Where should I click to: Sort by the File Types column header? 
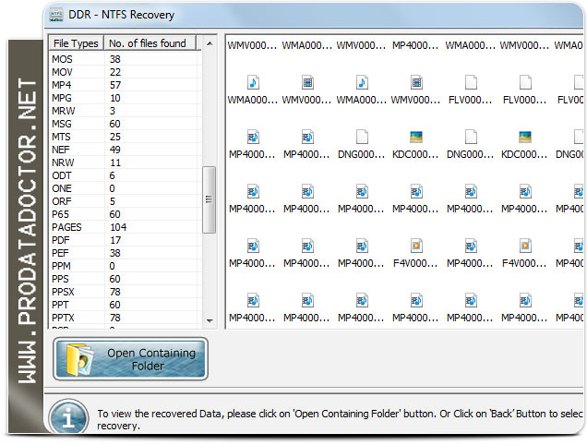coord(76,43)
